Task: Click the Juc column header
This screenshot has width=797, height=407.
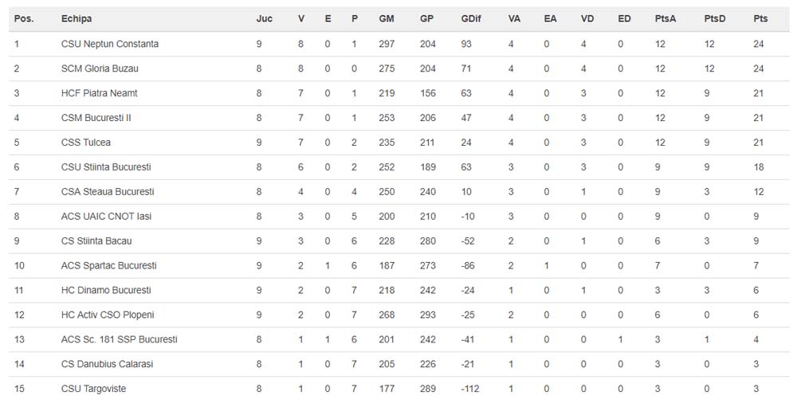Action: (x=265, y=19)
